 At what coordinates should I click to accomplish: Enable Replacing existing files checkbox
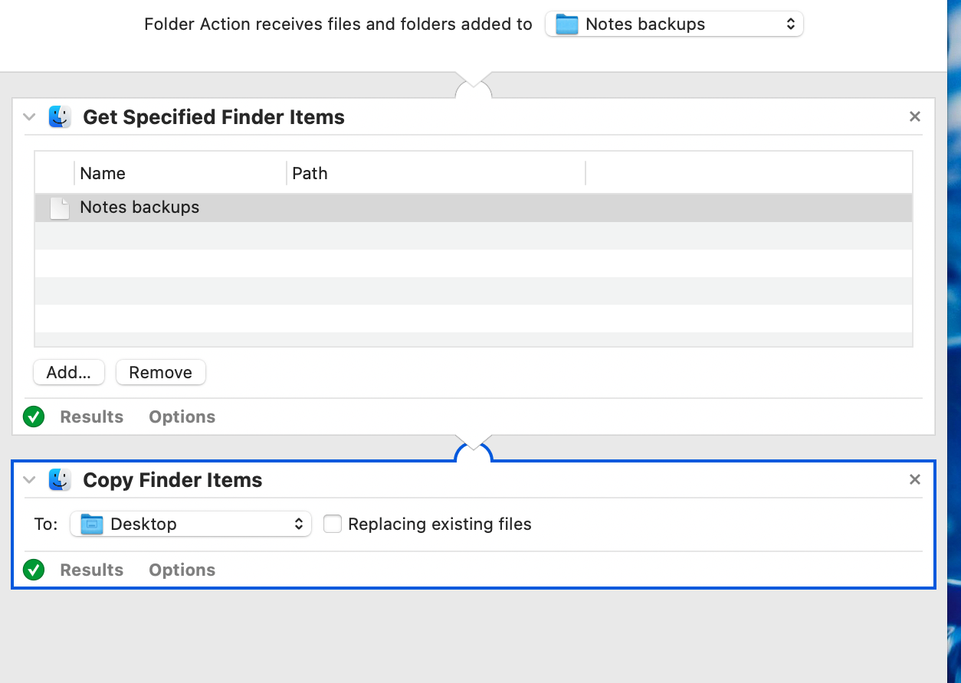pos(333,524)
